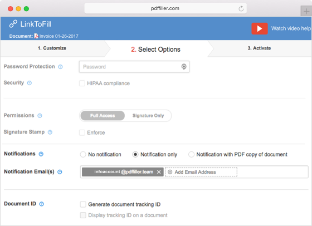Go to the 1. Customize step
The width and height of the screenshot is (312, 226).
[52, 48]
